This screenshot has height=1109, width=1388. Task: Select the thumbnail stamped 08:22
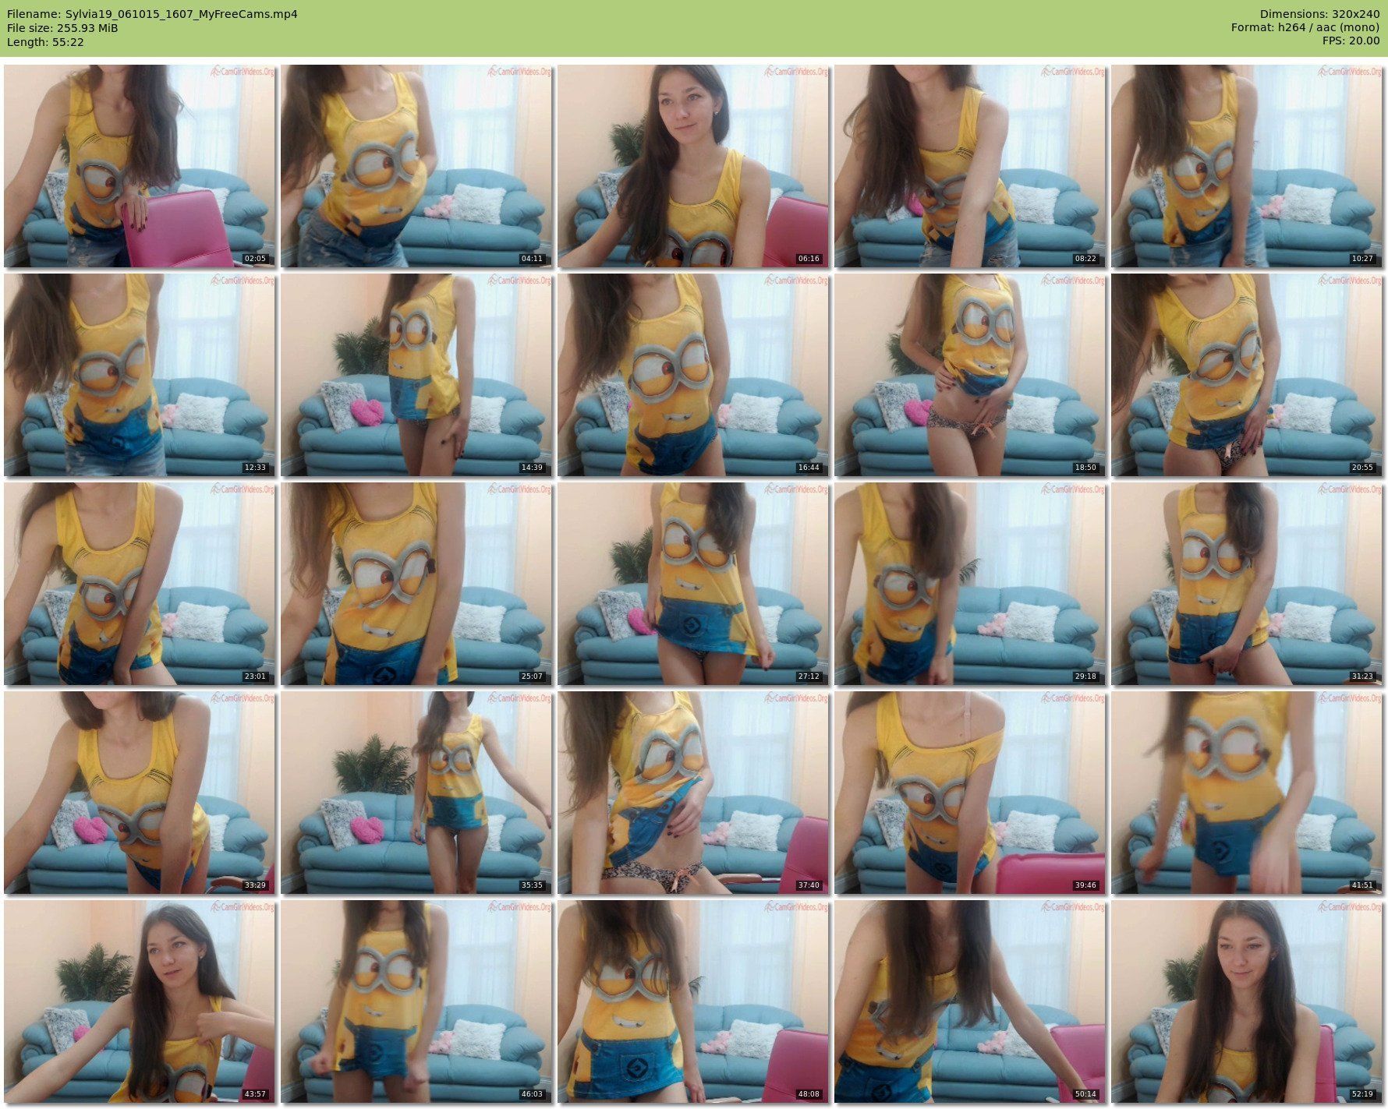[x=970, y=166]
